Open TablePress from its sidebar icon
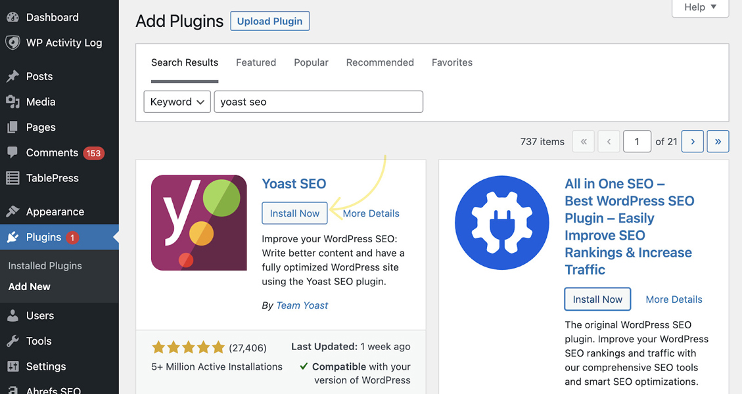 13,178
